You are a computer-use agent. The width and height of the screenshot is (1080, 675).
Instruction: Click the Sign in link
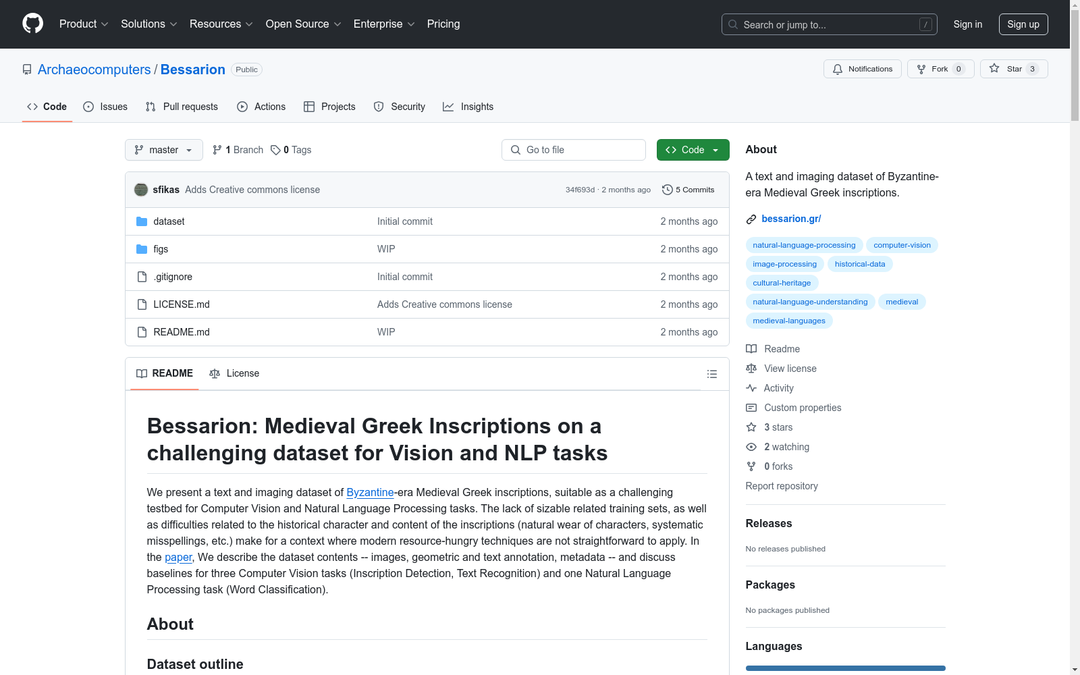click(968, 24)
